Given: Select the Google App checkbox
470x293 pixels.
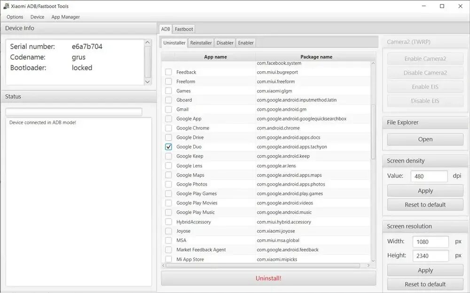Looking at the screenshot, I should 168,119.
